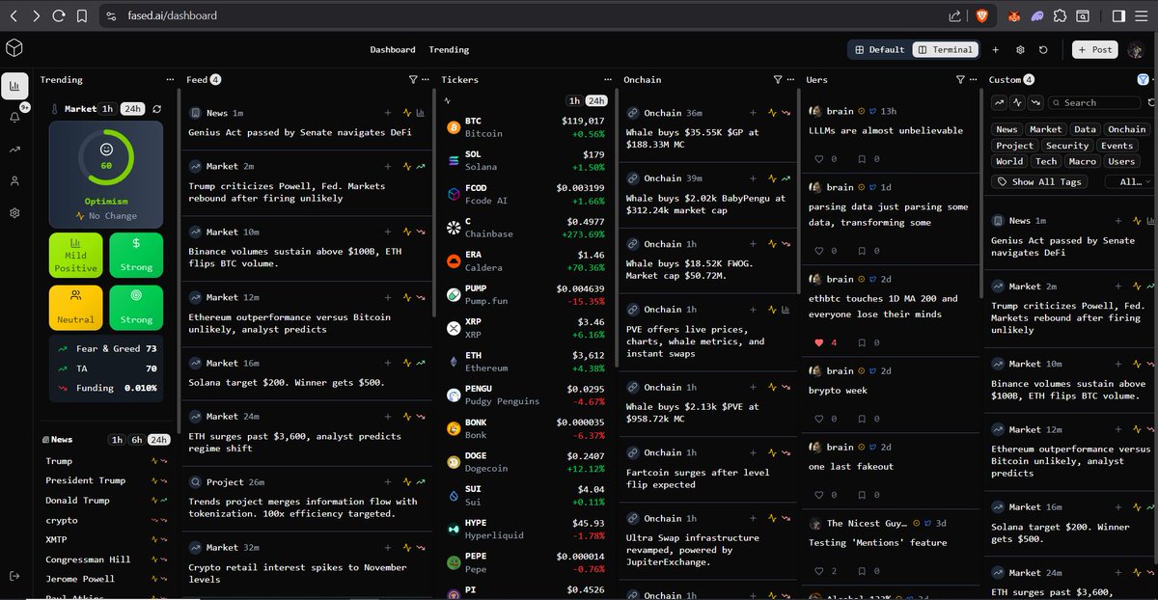Switch layout to Terminal view
The width and height of the screenshot is (1158, 600).
click(x=944, y=49)
